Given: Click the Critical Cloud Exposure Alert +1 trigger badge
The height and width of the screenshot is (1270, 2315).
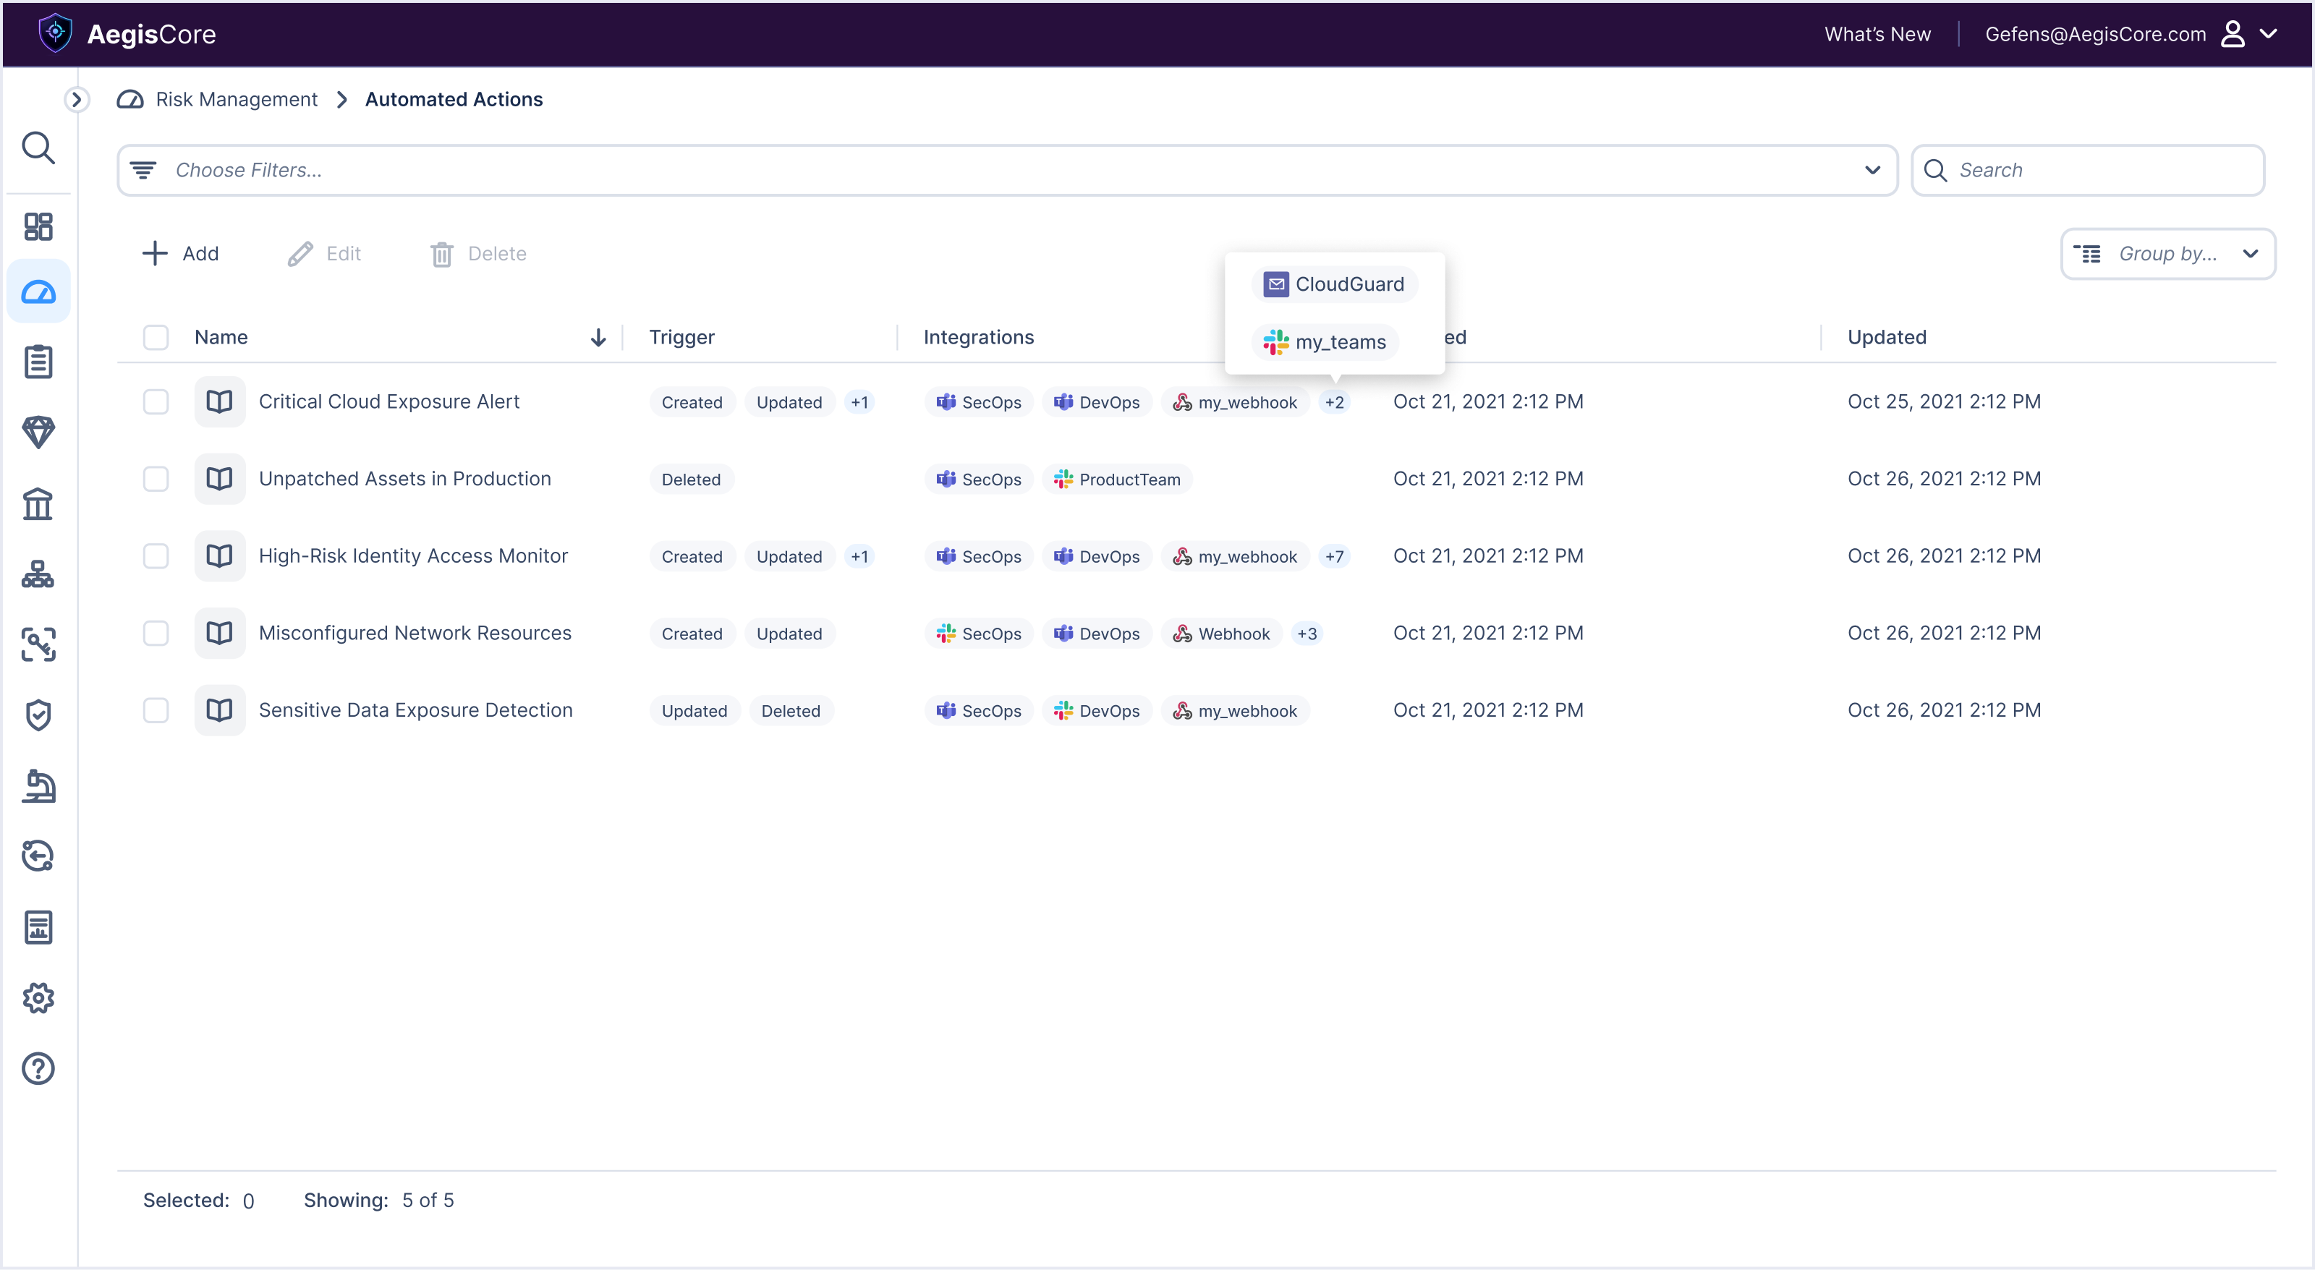Looking at the screenshot, I should coord(860,402).
